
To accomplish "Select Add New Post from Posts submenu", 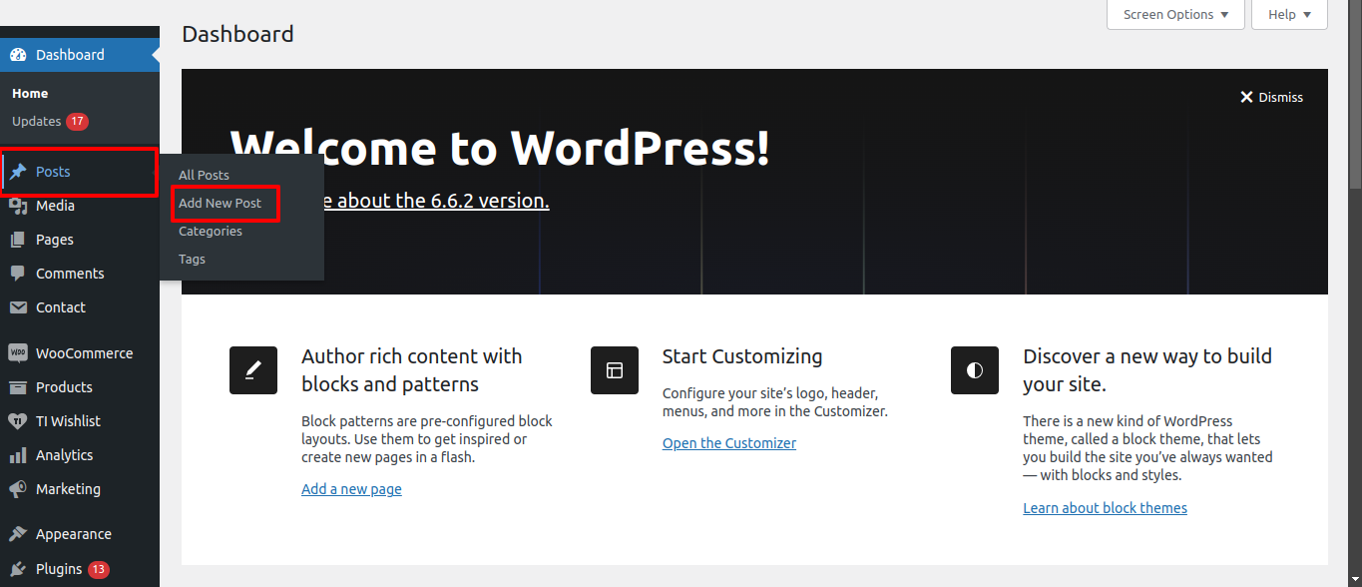I will [x=220, y=203].
